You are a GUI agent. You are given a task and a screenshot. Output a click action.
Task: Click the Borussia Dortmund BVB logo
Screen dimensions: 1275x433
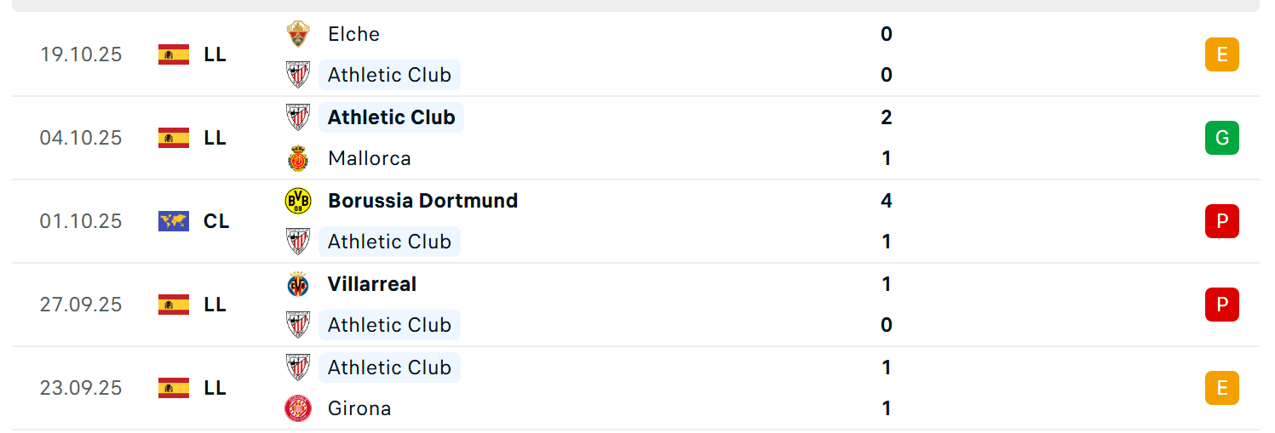pos(298,201)
